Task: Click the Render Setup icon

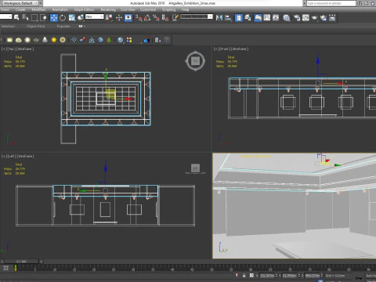Action: pos(297,18)
